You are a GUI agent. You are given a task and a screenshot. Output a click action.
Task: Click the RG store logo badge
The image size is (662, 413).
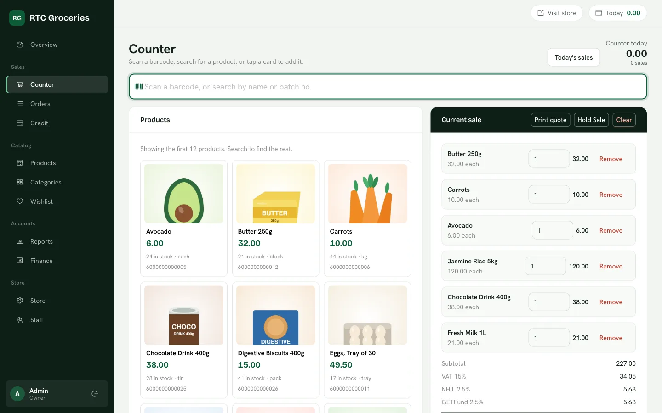[17, 18]
